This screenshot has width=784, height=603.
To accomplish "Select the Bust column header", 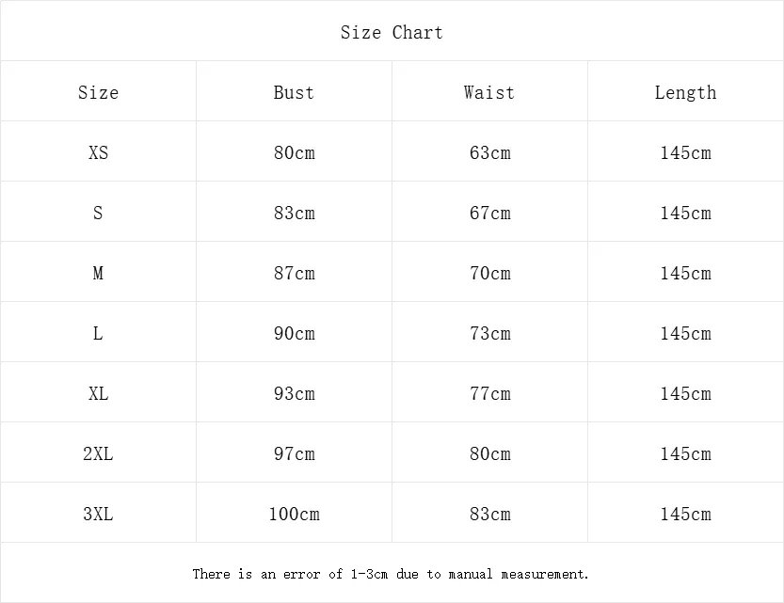I will tap(294, 92).
